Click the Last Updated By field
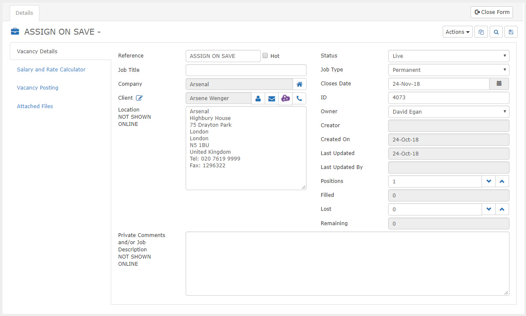The image size is (526, 316). pos(449,167)
